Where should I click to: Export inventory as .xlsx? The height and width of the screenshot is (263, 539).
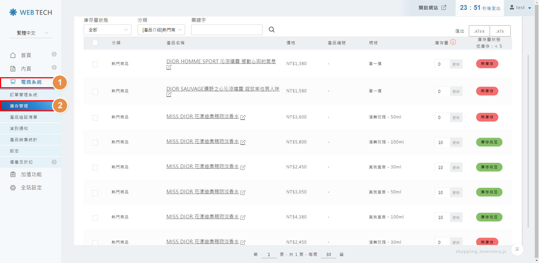(479, 31)
